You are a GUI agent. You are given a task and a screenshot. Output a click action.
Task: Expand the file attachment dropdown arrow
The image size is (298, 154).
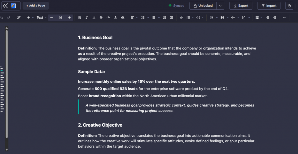coord(249,17)
